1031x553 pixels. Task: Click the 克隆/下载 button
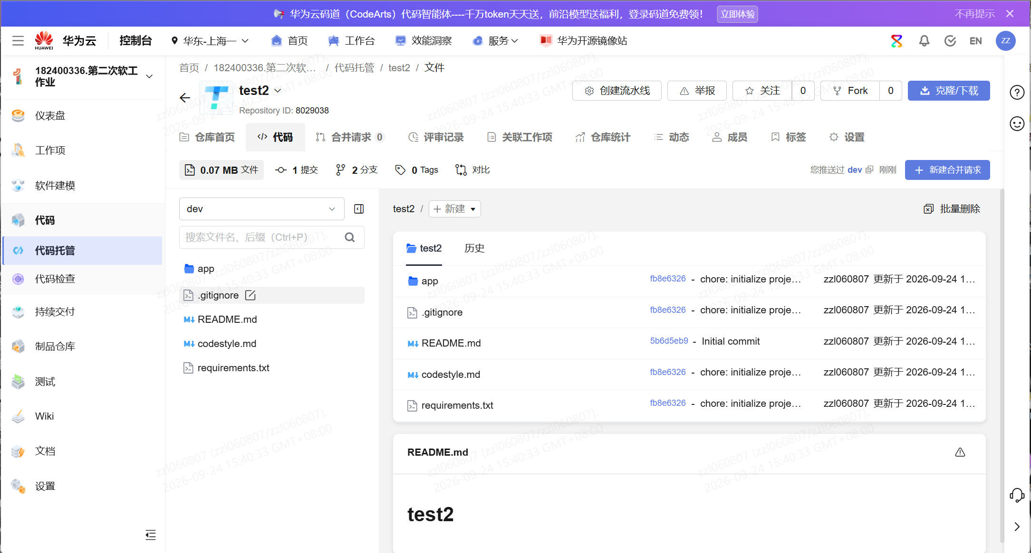(x=949, y=91)
